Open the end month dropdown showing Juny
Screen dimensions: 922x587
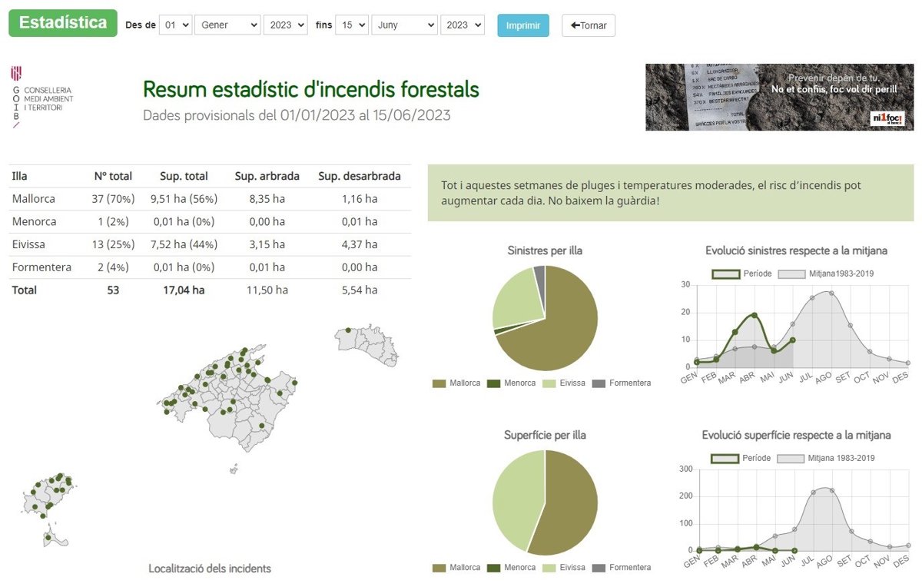coord(404,25)
